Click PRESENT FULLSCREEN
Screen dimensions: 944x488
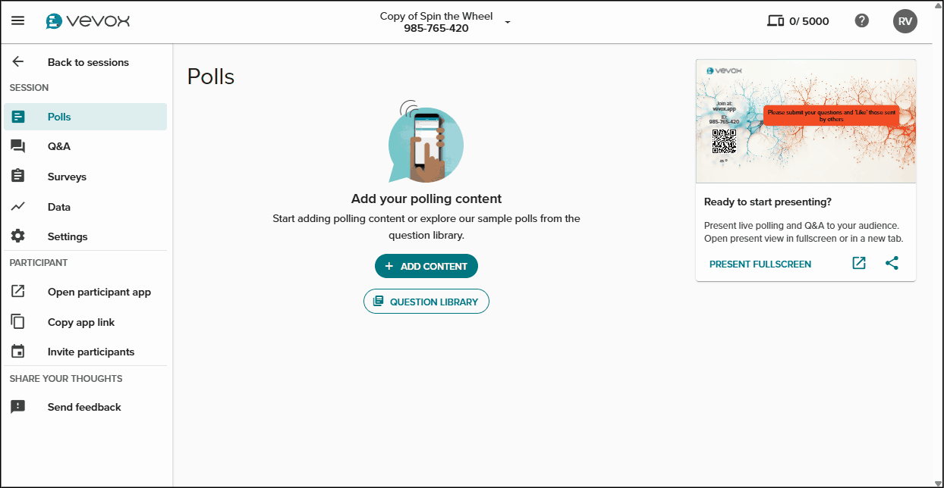coord(760,263)
